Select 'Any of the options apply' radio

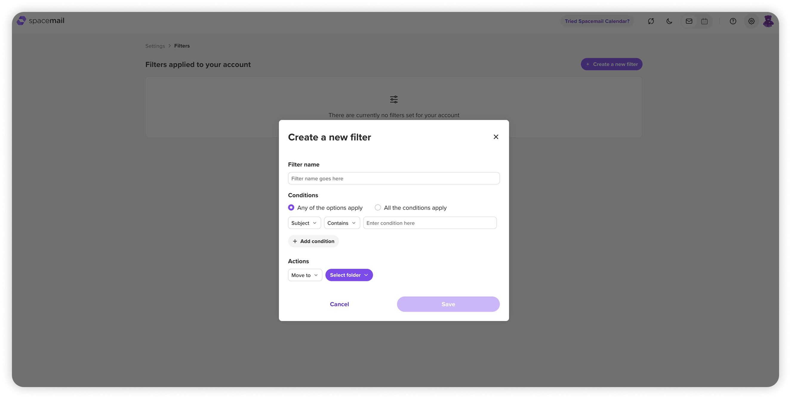[291, 208]
